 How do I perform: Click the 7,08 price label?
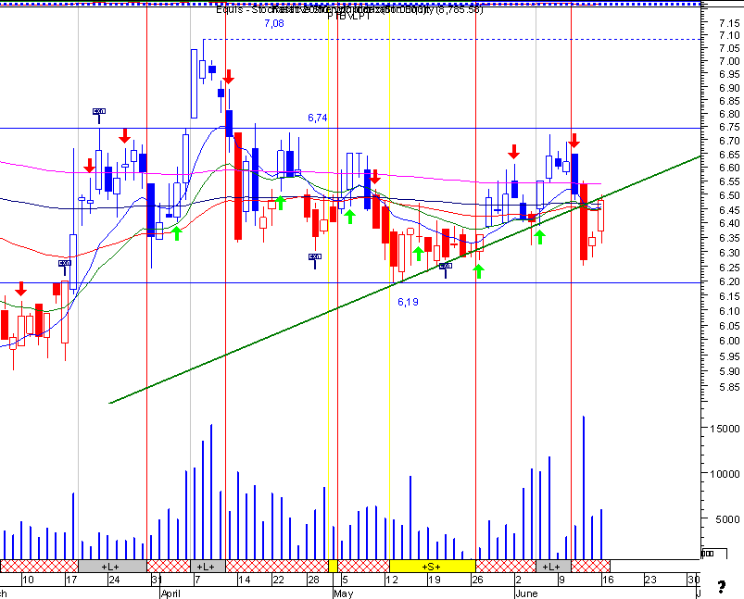274,23
